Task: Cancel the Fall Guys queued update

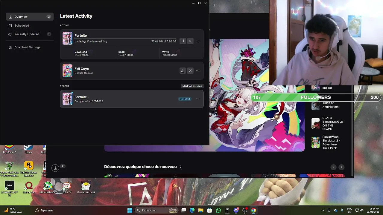Action: click(190, 71)
